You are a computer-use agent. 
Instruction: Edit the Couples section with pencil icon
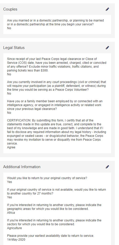tap(107, 9)
